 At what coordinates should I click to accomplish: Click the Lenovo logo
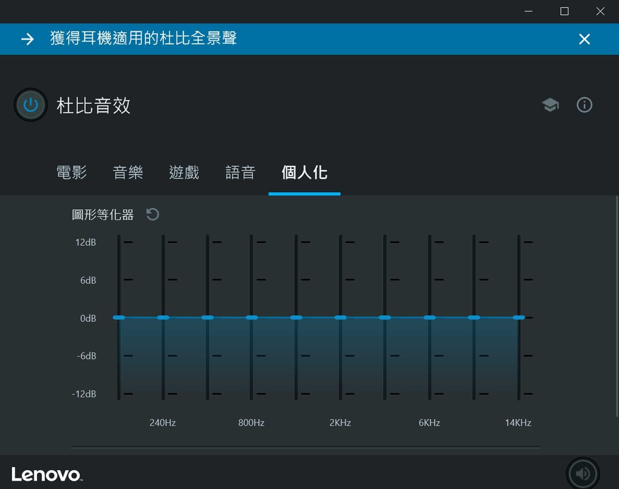[x=47, y=474]
